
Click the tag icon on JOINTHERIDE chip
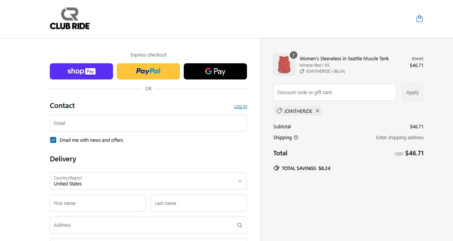pyautogui.click(x=279, y=111)
